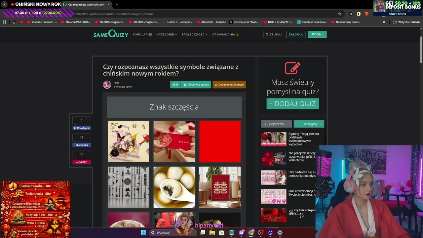This screenshot has width=423, height=238.
Task: Open the 'Gothic 3 - Commun...' bookmark
Action: [x=178, y=22]
